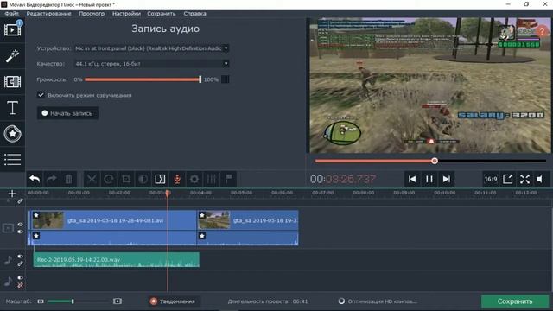
Task: Pause the preview playback
Action: 429,179
